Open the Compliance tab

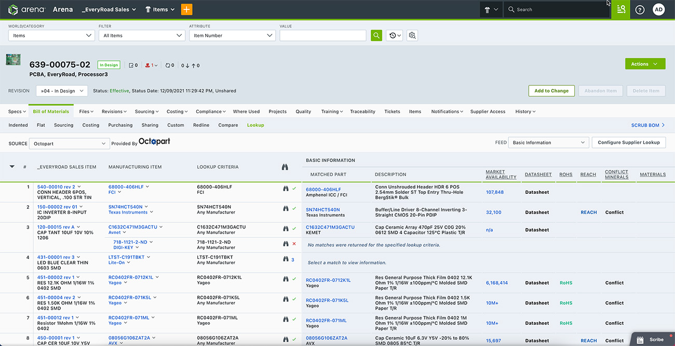(211, 111)
